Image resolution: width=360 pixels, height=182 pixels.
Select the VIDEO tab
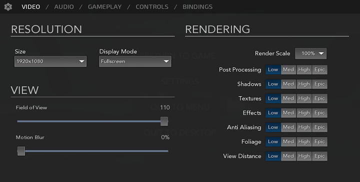tap(31, 7)
